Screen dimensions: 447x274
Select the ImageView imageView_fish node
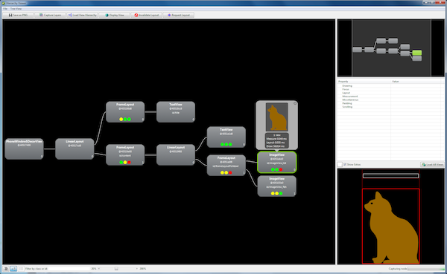pyautogui.click(x=277, y=186)
